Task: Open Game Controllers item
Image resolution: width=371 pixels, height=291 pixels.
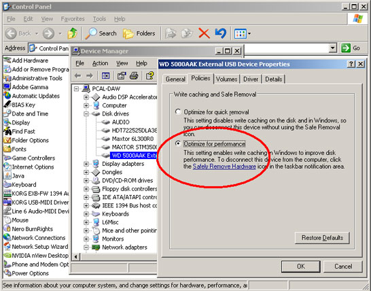Action: coord(29,158)
